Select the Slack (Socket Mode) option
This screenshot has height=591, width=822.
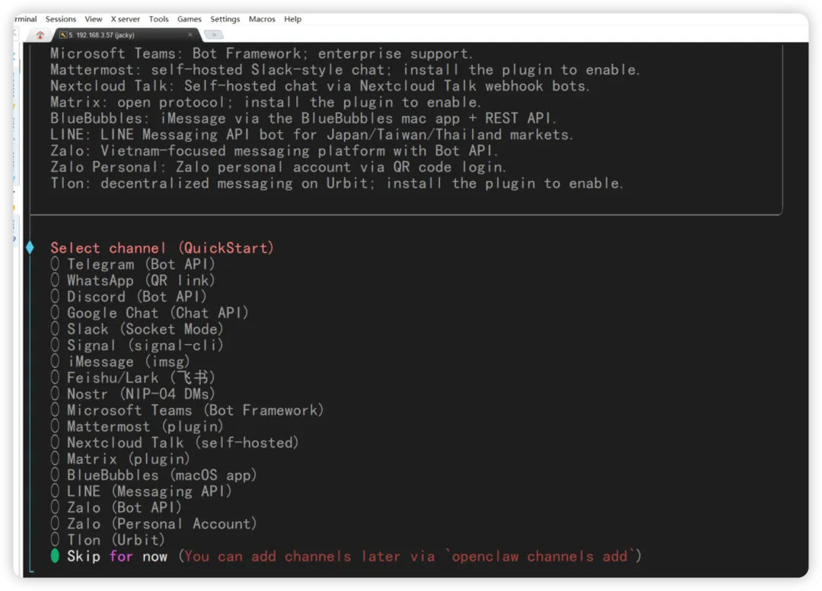click(x=137, y=329)
